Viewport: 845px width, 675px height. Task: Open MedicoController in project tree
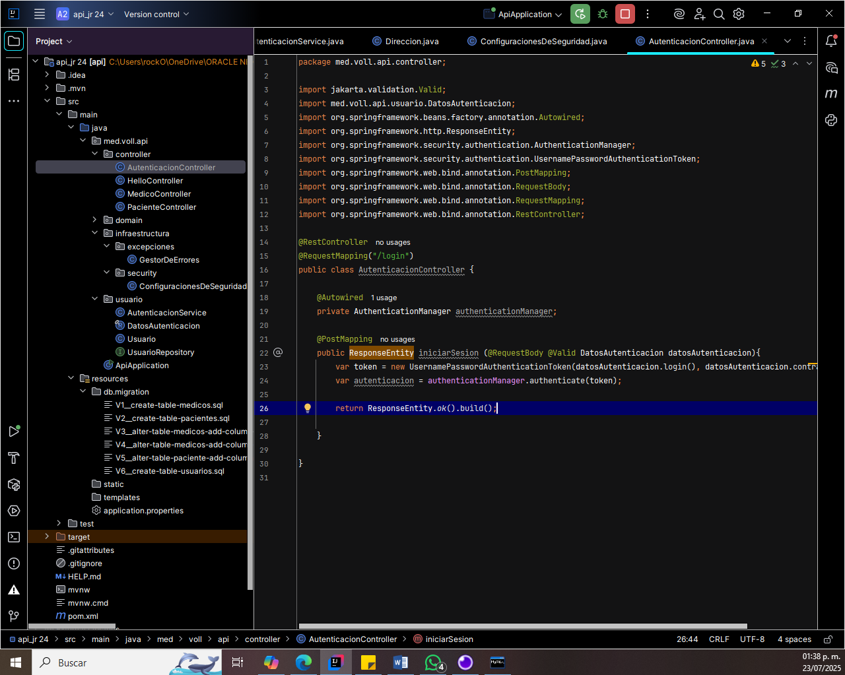click(x=159, y=193)
